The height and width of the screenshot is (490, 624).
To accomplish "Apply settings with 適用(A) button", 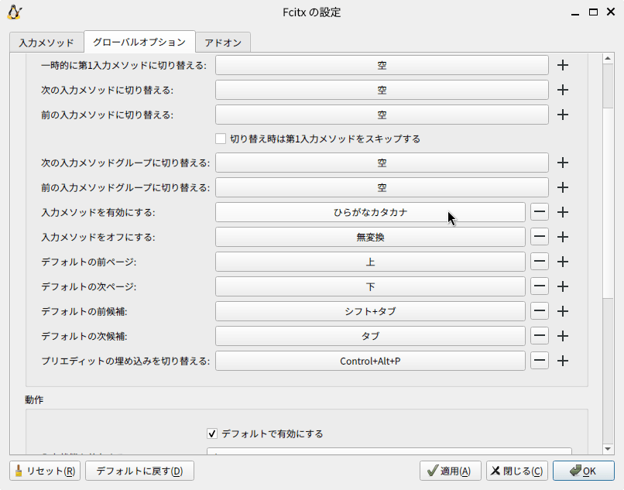I will [450, 471].
